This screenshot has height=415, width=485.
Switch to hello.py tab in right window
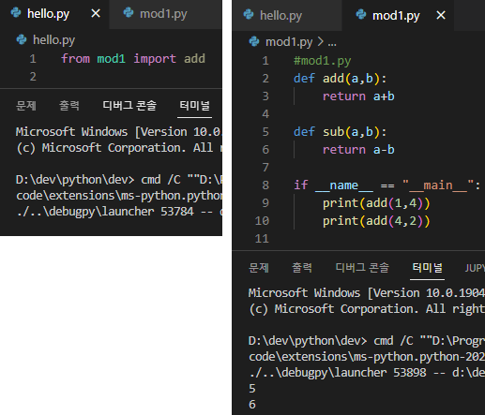click(287, 15)
